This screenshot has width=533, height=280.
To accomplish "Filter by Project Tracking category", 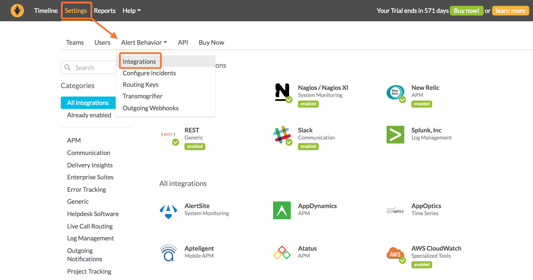I will coord(89,271).
